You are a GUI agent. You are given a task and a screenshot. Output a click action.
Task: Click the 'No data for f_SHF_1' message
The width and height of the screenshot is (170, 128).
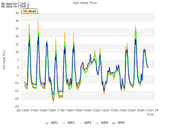click(x=15, y=4)
